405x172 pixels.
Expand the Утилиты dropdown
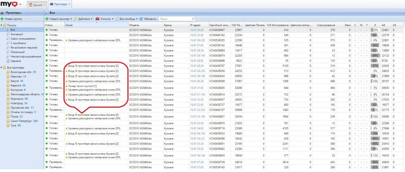(x=104, y=19)
